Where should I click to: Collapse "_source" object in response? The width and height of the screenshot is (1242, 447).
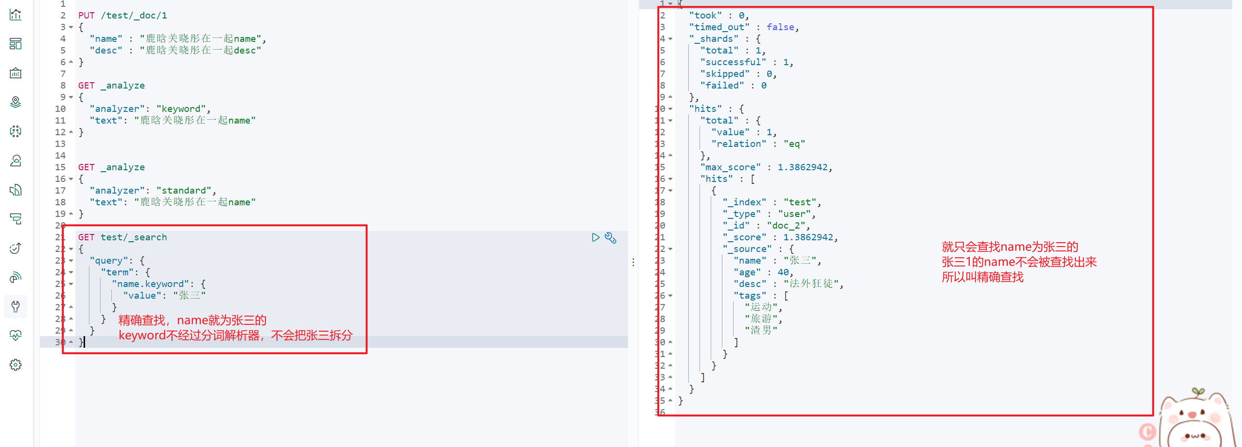coord(670,249)
